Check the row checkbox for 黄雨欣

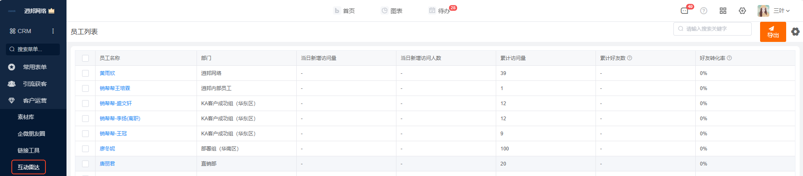tap(85, 73)
